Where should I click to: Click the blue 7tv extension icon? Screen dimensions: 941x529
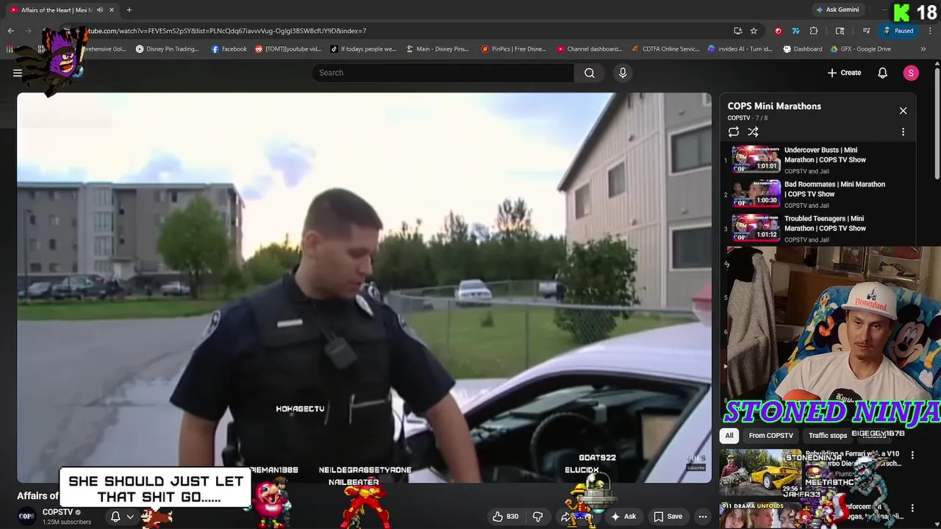[x=795, y=31]
